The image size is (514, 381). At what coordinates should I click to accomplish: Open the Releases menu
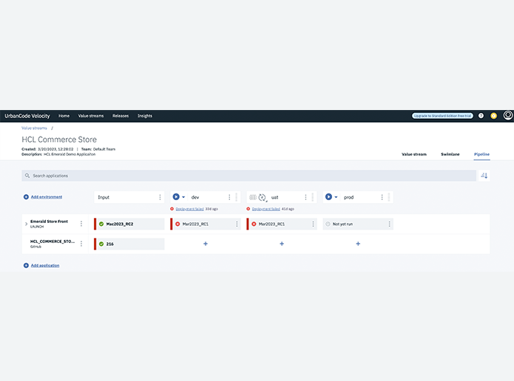(x=121, y=116)
